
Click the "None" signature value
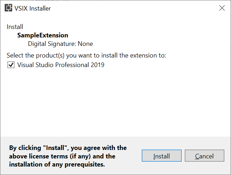tap(86, 44)
